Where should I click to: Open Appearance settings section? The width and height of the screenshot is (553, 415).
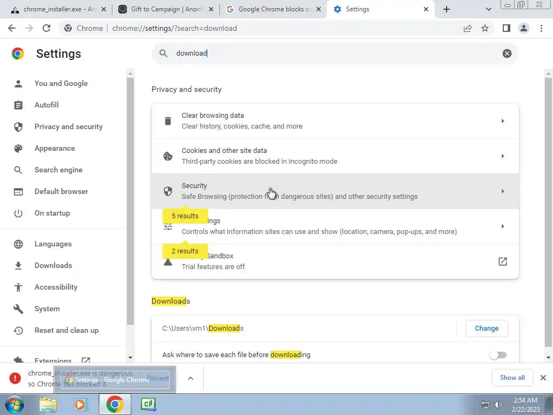click(55, 148)
